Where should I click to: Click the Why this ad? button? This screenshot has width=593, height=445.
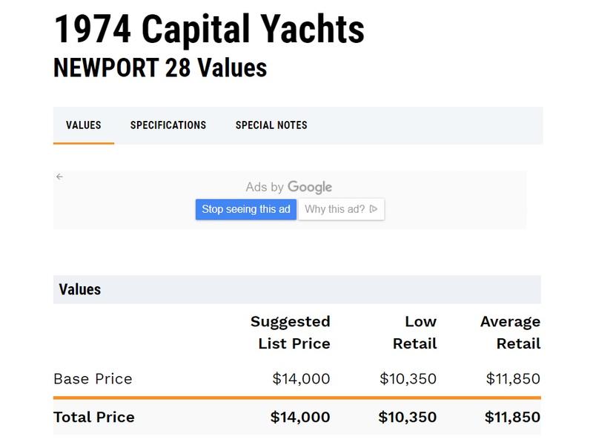[x=342, y=209]
